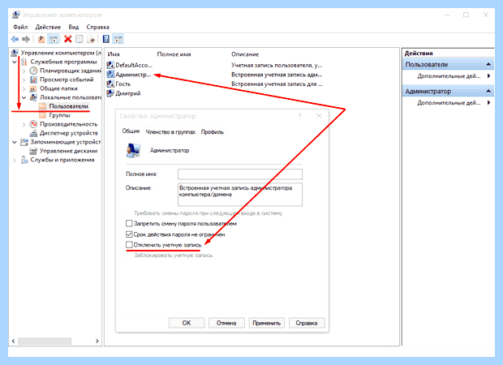The image size is (503, 365).
Task: Toggle the console tree toolbar icon
Action: pos(54,39)
